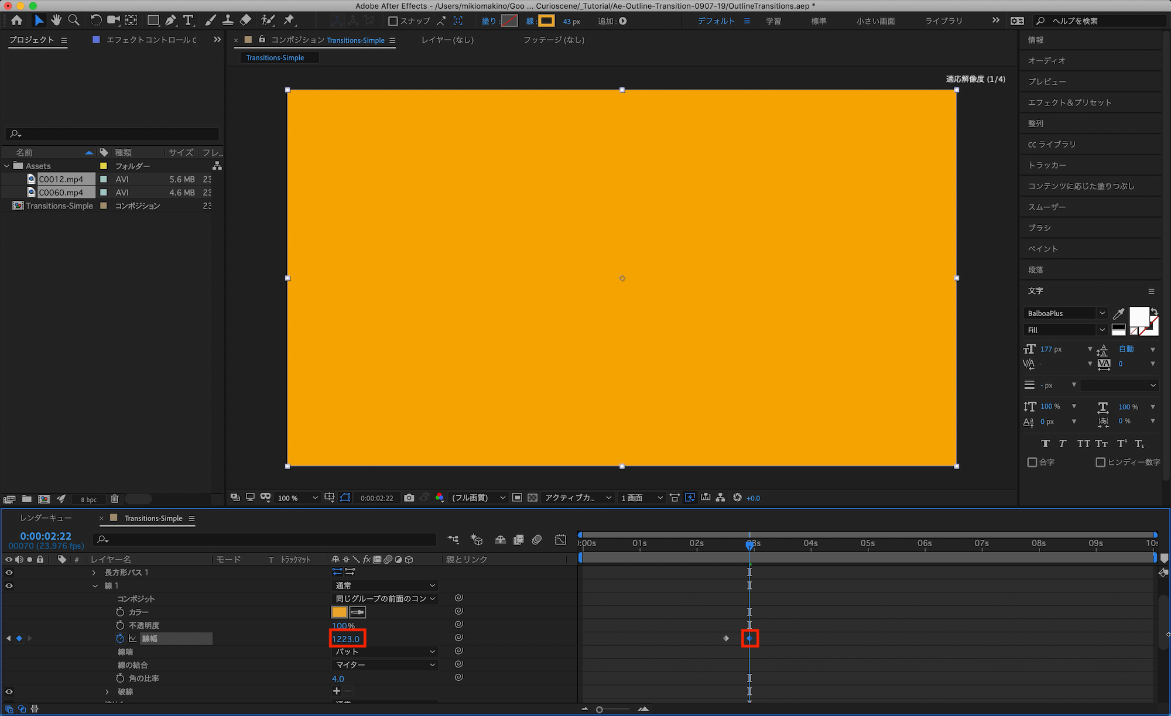
Task: Hide the 線 1 eye visibility toggle
Action: coord(9,585)
